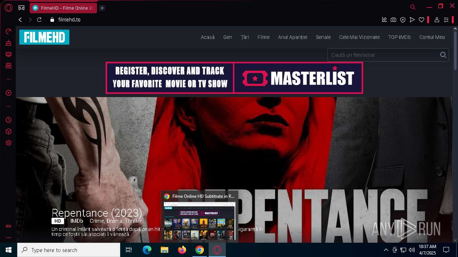Viewport: 458px width, 257px height.
Task: Open the monitor icon in sidebar
Action: tap(9, 54)
